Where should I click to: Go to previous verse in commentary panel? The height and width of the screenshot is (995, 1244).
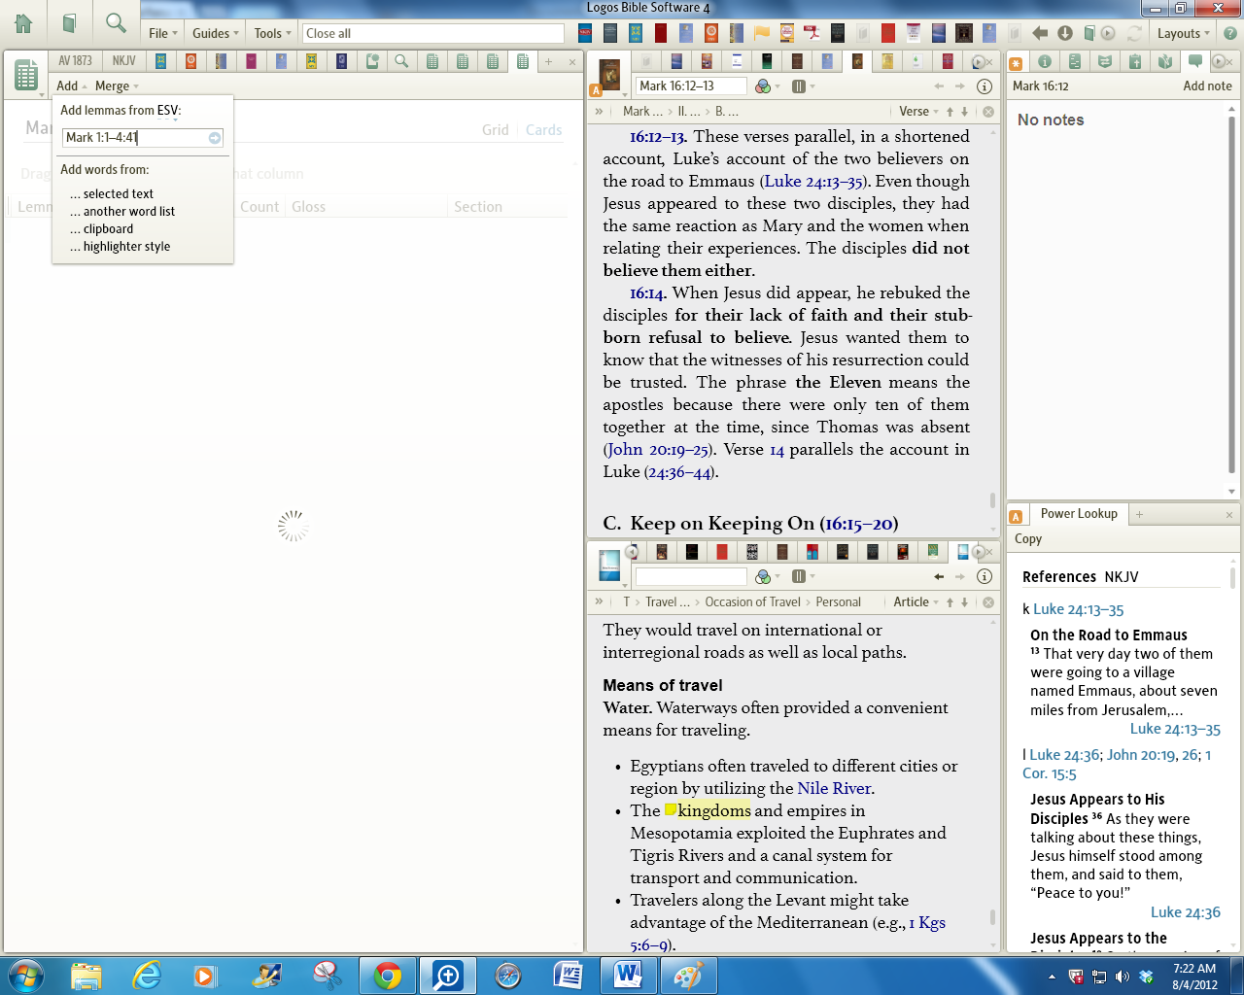[950, 112]
